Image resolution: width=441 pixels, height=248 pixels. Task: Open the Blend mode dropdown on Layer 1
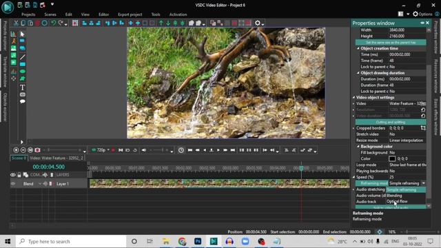(40, 184)
